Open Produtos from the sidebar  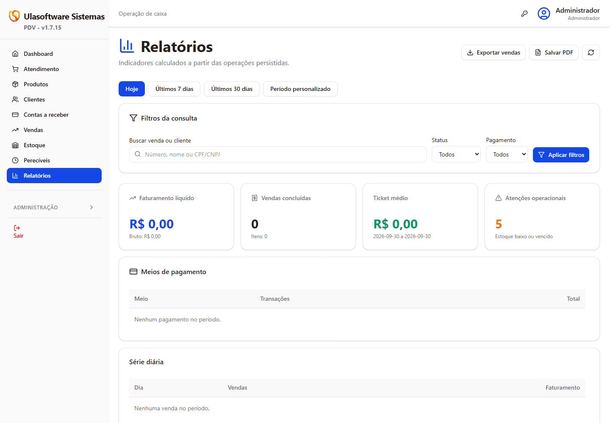54,84
